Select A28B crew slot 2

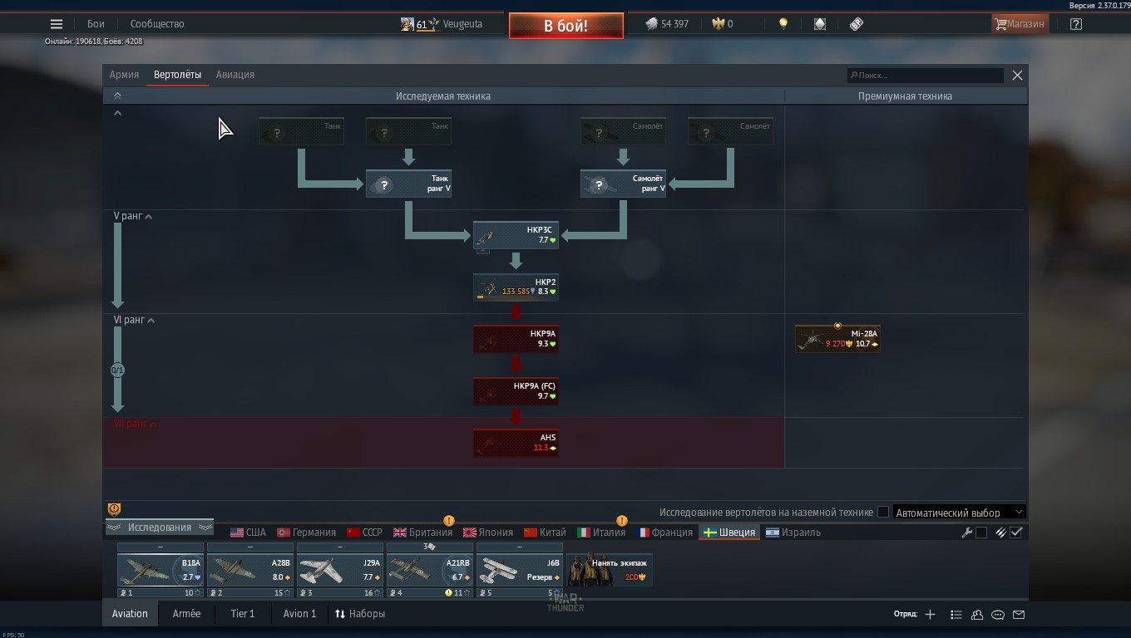point(250,571)
